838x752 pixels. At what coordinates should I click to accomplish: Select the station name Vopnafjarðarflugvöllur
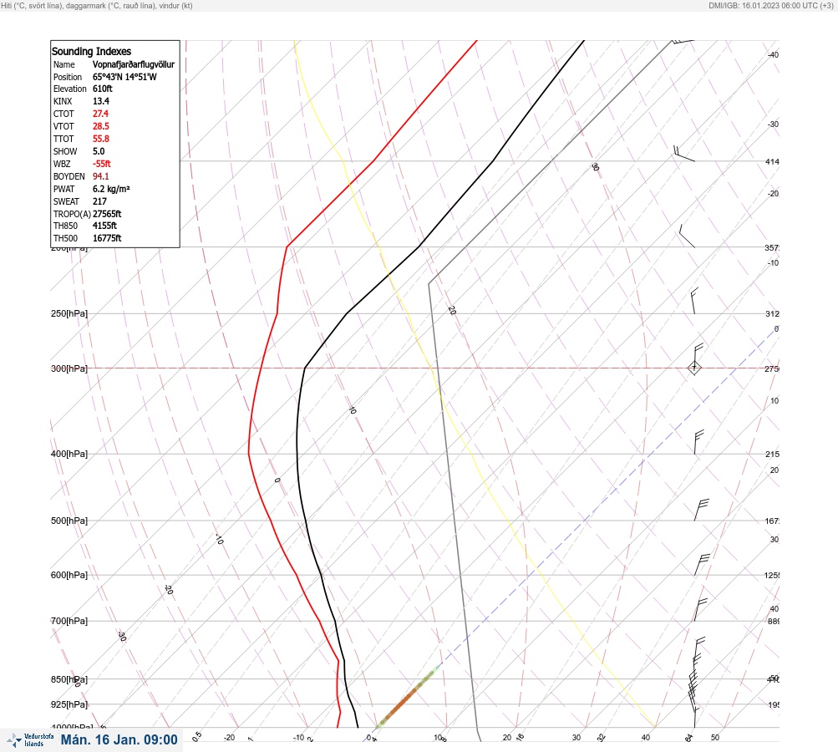(x=134, y=64)
